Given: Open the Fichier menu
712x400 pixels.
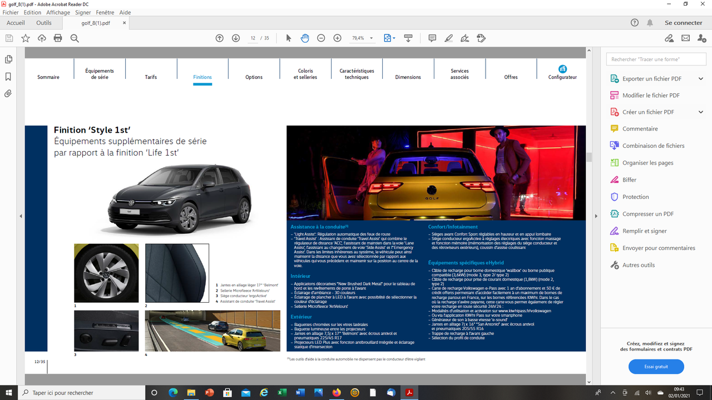Looking at the screenshot, I should (11, 12).
